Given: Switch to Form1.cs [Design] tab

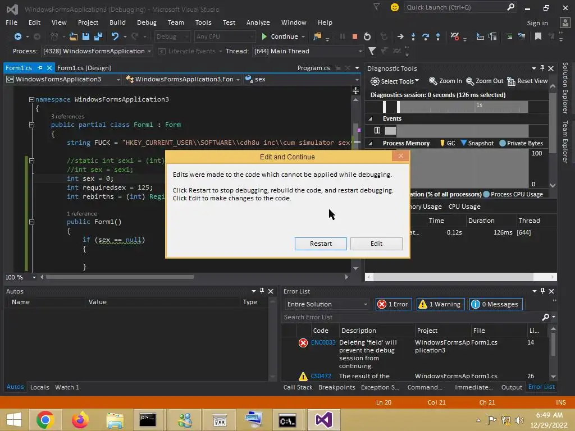Looking at the screenshot, I should tap(84, 68).
